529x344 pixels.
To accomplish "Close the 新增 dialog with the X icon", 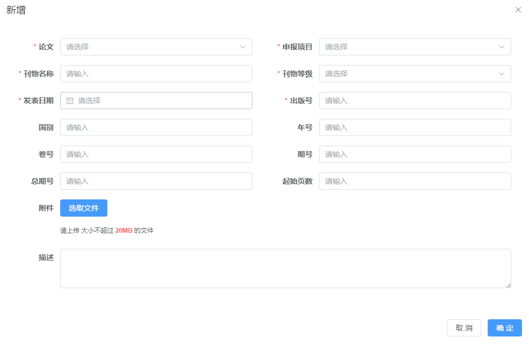I will tap(518, 10).
